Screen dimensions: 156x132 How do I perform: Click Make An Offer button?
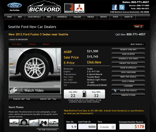tap(128, 54)
